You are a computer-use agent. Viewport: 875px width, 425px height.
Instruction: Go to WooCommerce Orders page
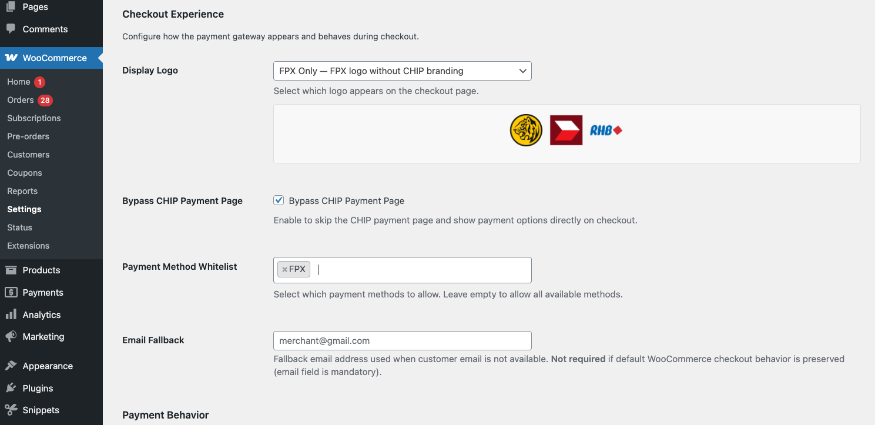pyautogui.click(x=21, y=100)
